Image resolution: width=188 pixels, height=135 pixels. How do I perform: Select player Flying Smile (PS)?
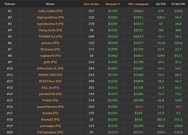(50, 30)
